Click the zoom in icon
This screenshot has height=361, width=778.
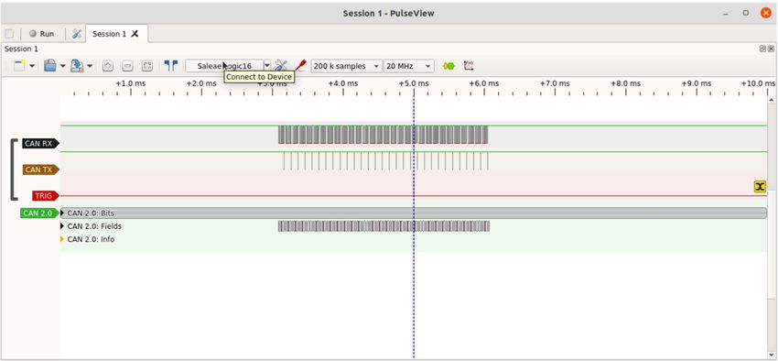tap(108, 66)
